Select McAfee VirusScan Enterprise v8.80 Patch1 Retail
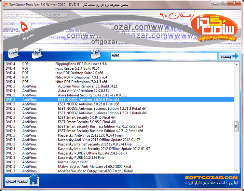This screenshot has height=191, width=244. point(95,171)
